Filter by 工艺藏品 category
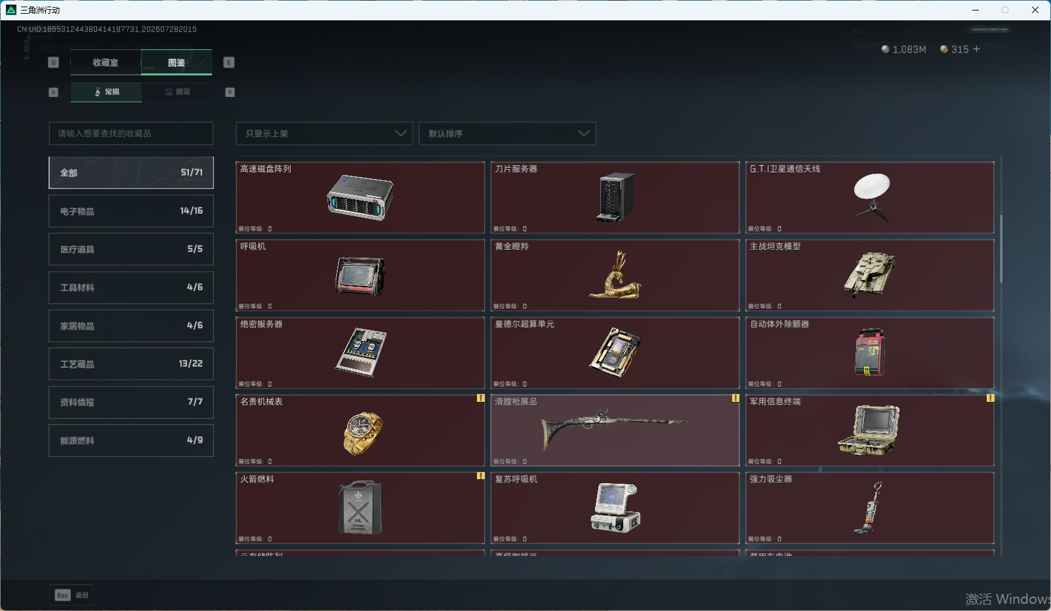 pos(131,364)
